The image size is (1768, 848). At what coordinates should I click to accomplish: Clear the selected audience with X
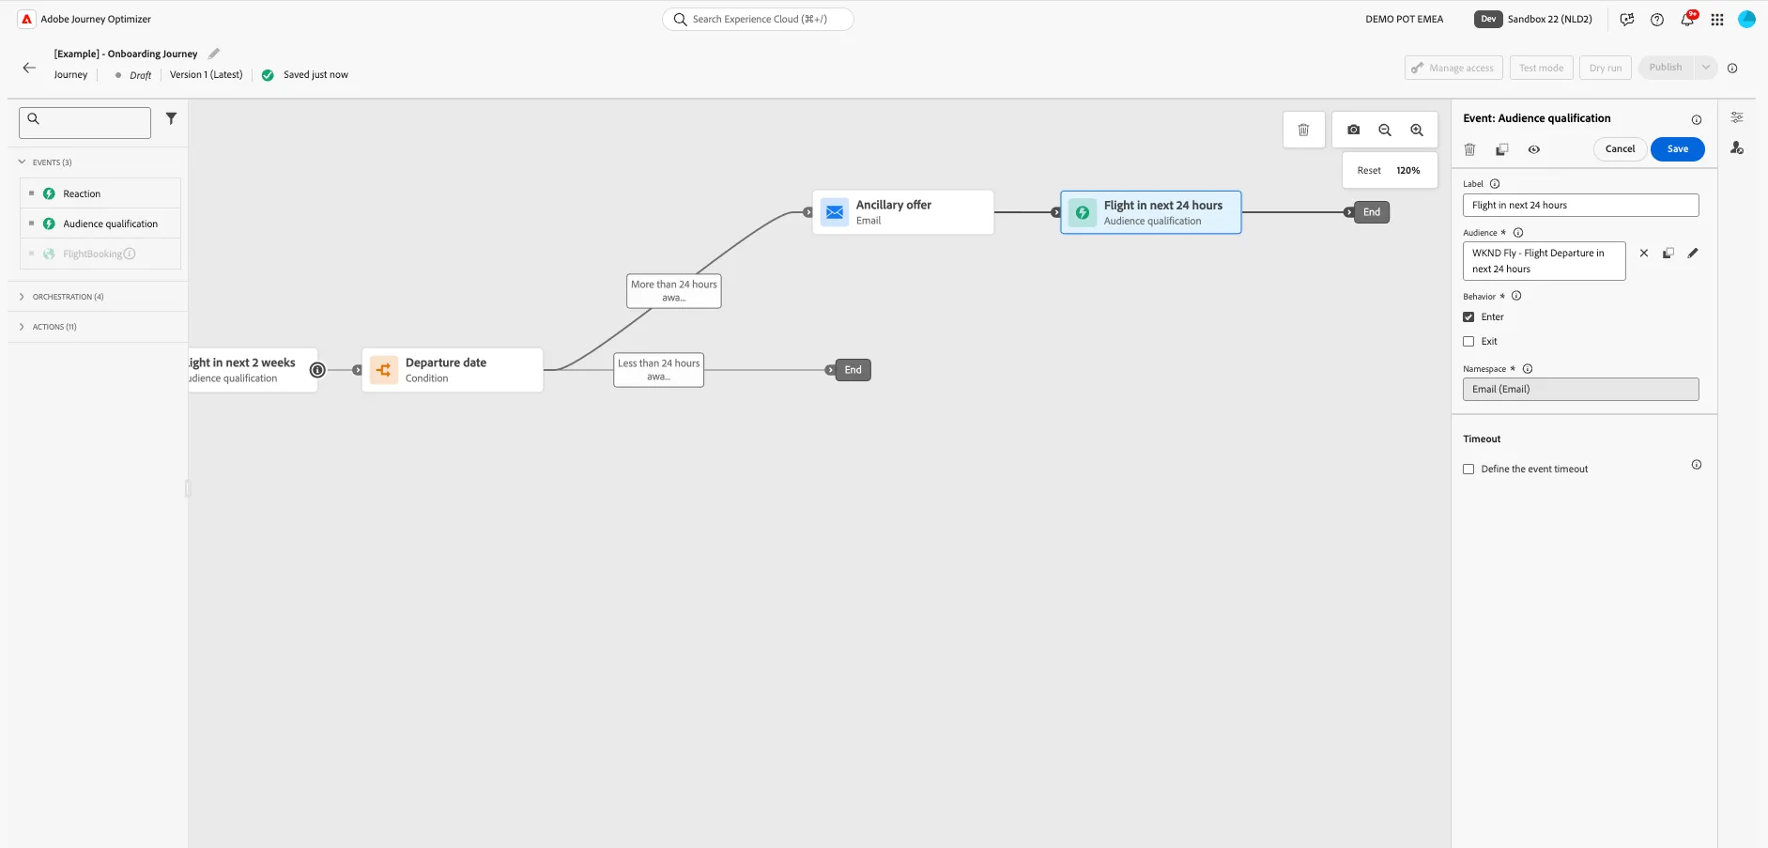point(1644,253)
